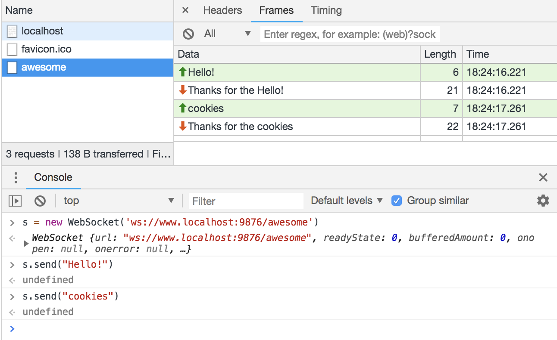This screenshot has height=340, width=557.
Task: Click the 3 requests status bar summary
Action: pyautogui.click(x=88, y=154)
